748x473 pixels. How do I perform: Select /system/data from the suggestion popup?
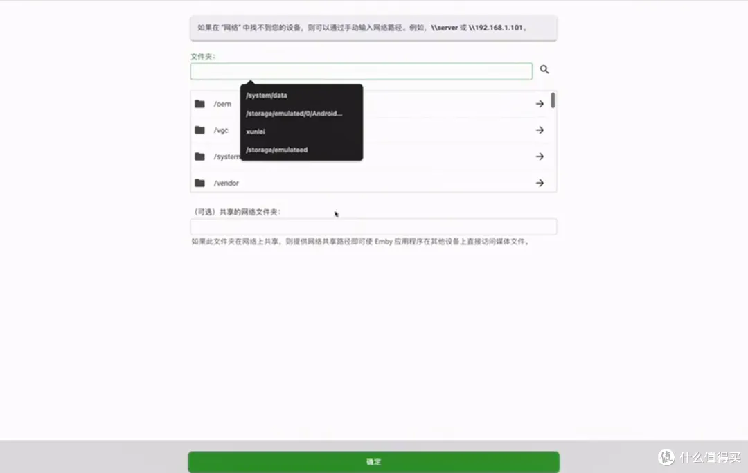(x=267, y=96)
